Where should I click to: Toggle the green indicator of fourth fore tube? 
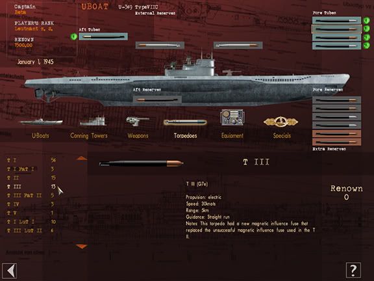[366, 46]
